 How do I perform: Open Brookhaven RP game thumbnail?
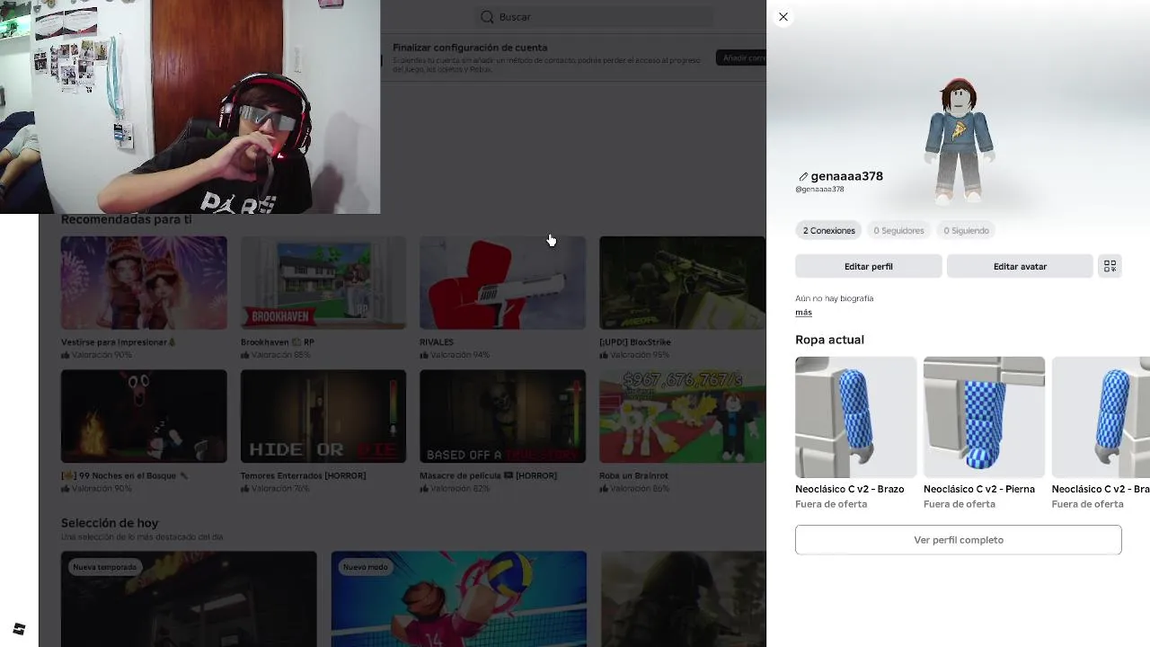(x=323, y=282)
